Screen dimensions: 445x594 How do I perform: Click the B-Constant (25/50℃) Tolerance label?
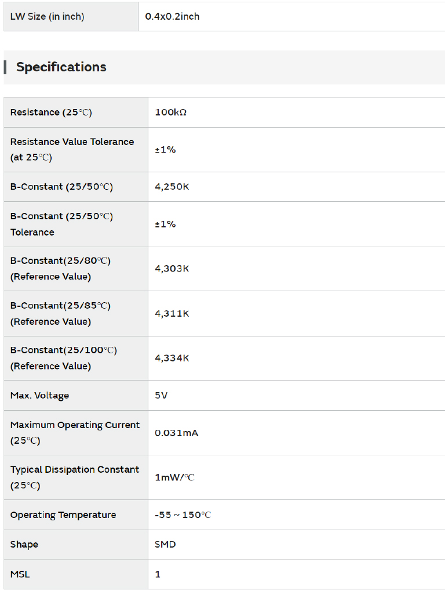61,224
